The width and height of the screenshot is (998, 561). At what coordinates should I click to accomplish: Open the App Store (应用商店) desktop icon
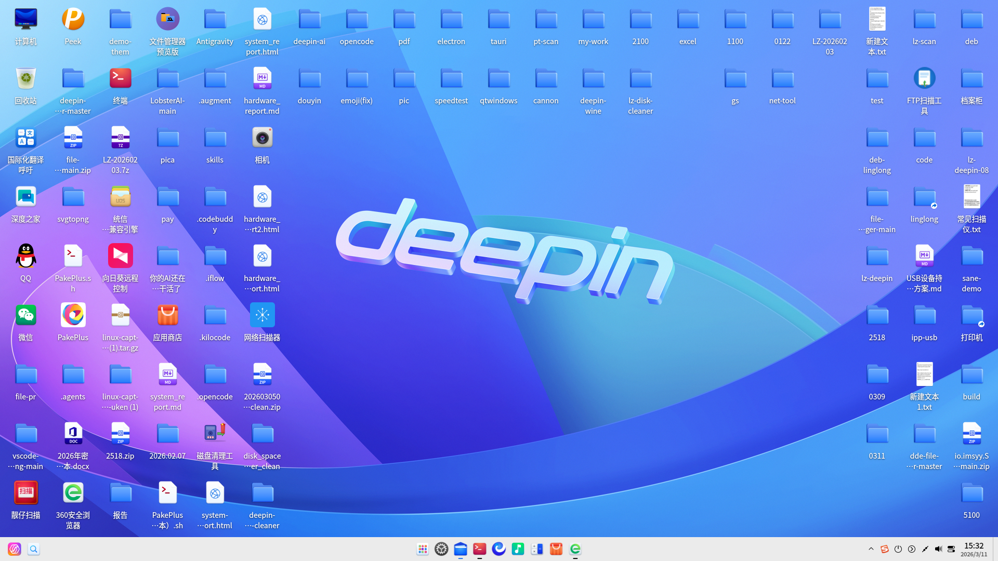(x=167, y=315)
